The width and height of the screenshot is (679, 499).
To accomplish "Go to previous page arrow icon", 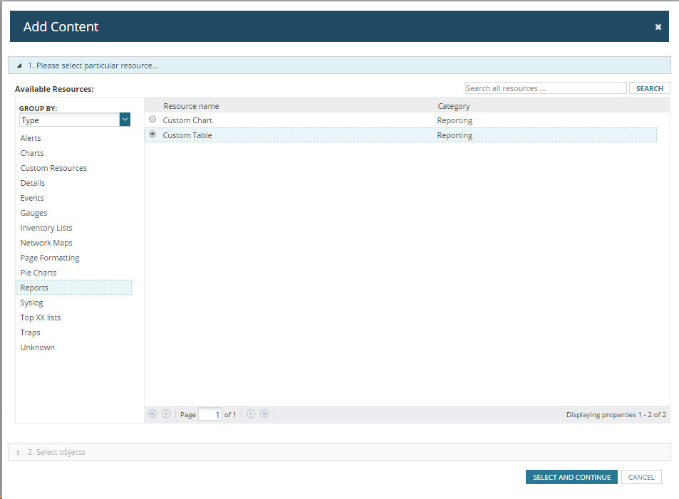I will (166, 414).
